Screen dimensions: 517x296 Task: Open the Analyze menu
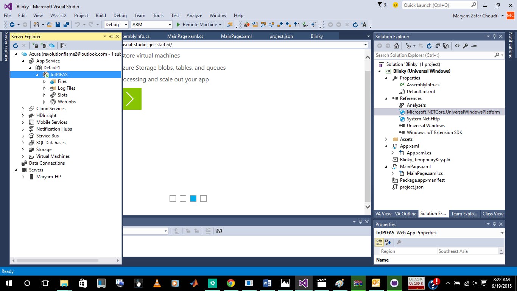194,16
